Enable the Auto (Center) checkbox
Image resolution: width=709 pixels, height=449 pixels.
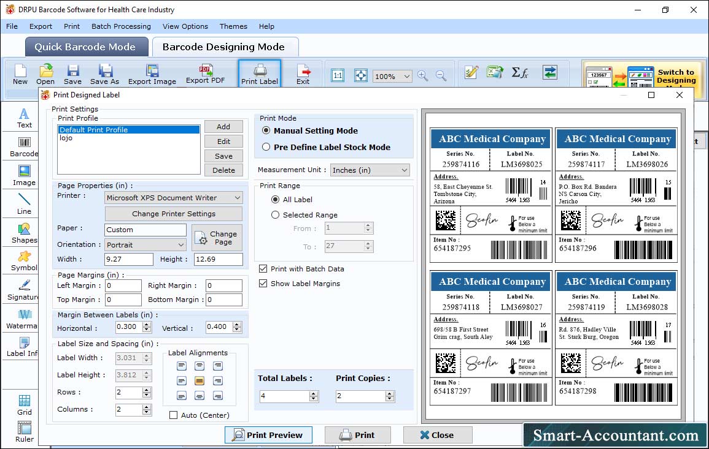pyautogui.click(x=173, y=415)
